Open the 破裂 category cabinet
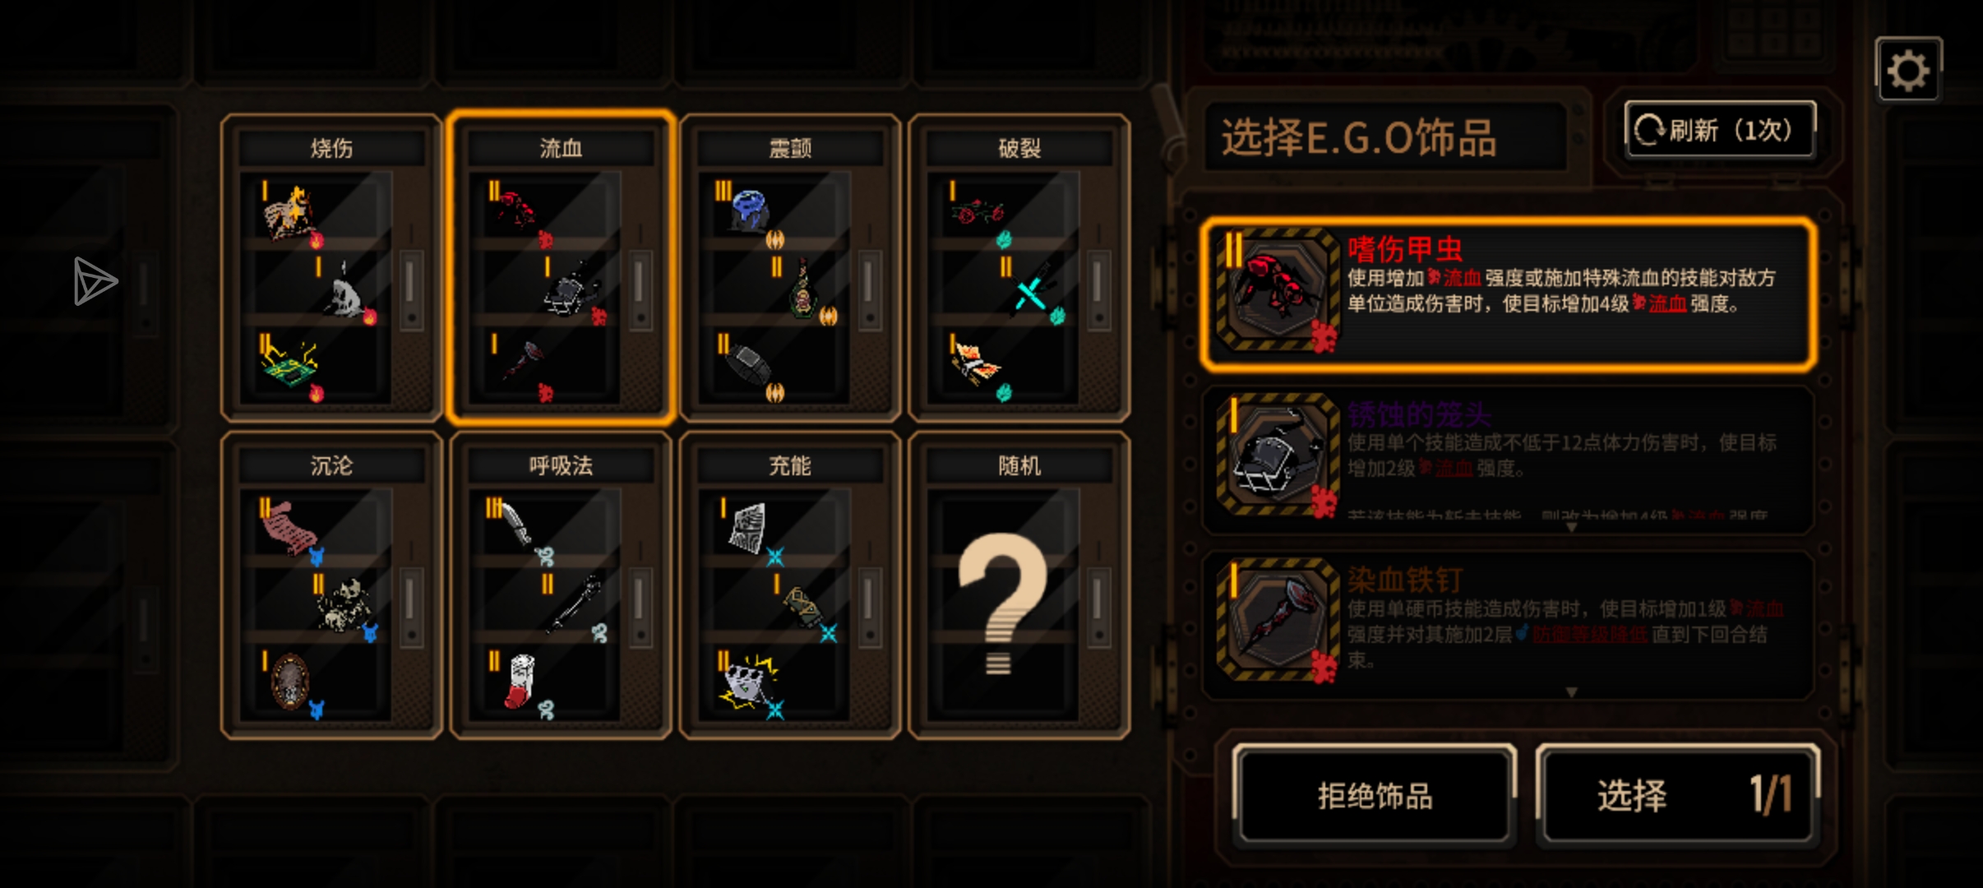Screen dimensions: 1983x888 1019,268
